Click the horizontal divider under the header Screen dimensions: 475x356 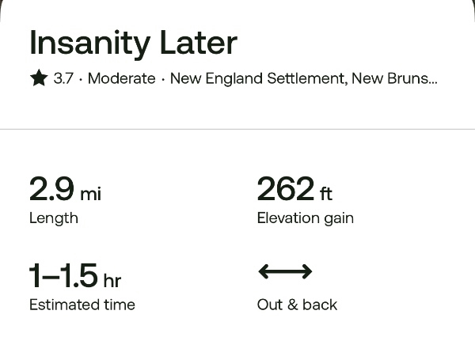[237, 129]
